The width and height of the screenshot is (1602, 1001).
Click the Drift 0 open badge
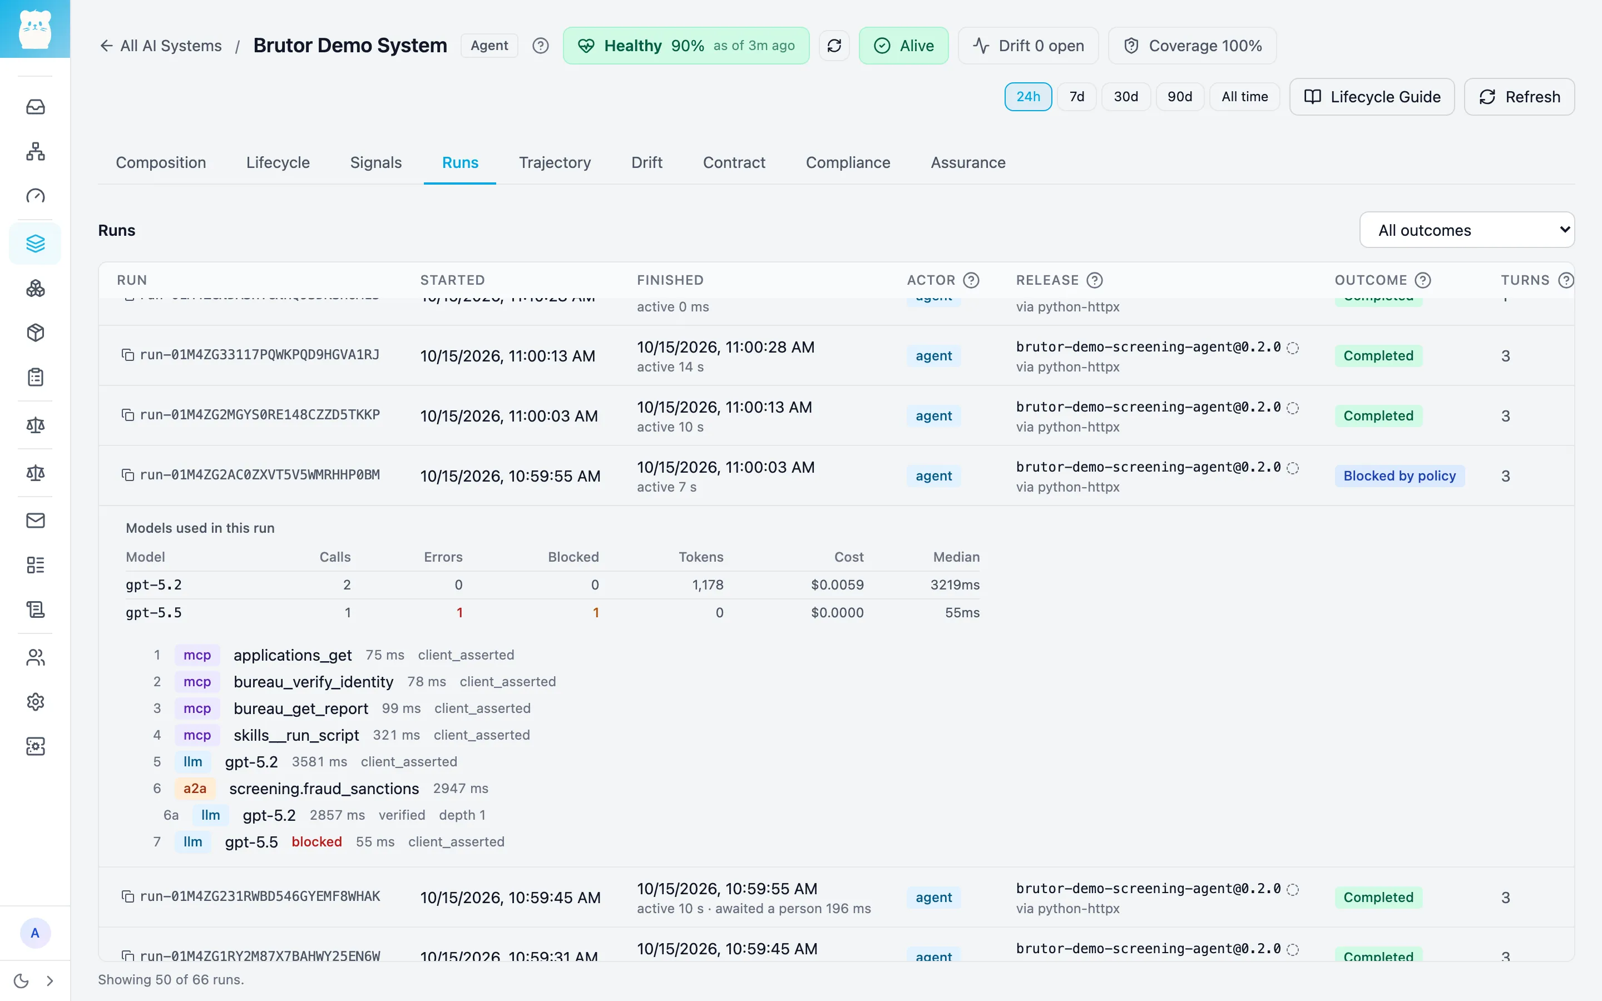click(x=1028, y=46)
